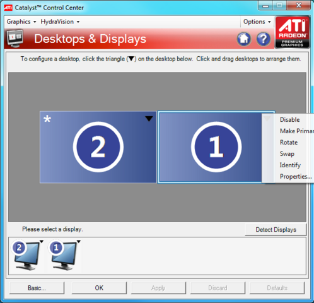Click the Home icon in header
314x303 pixels.
(x=244, y=39)
